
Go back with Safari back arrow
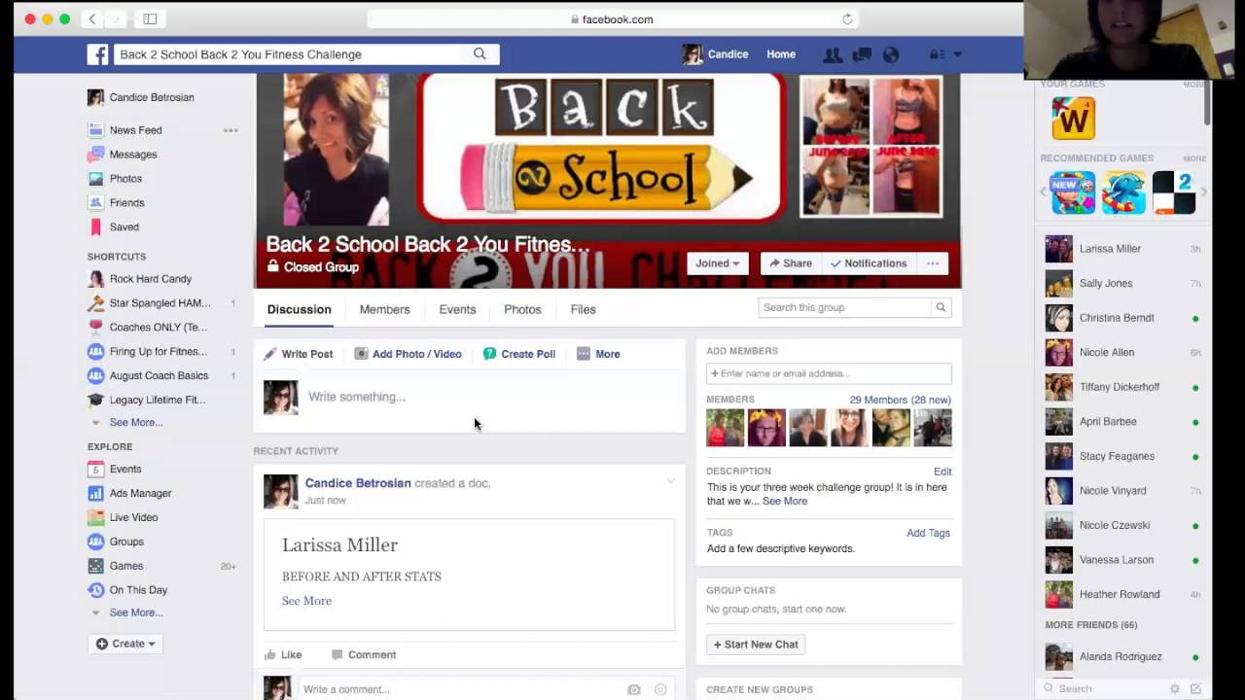tap(91, 18)
